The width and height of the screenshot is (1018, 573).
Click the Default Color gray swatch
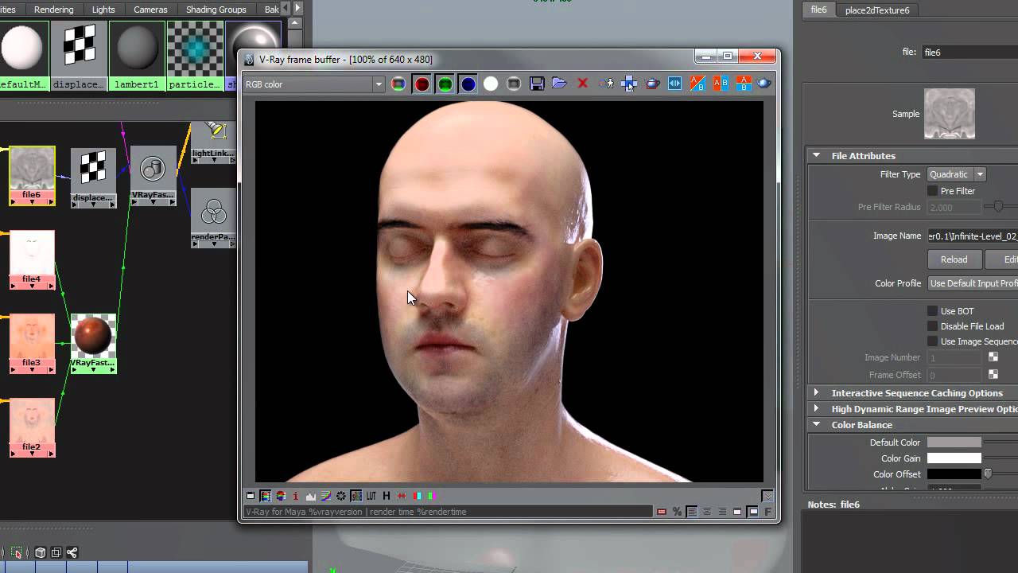pos(954,442)
